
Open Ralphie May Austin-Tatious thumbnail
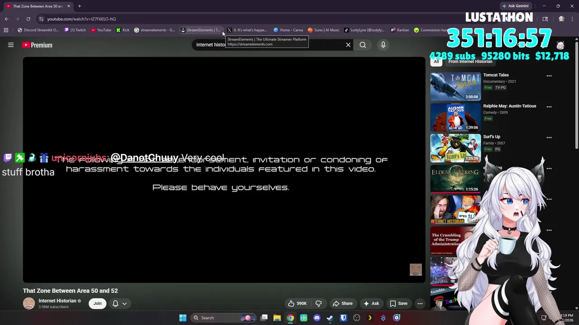(x=456, y=117)
